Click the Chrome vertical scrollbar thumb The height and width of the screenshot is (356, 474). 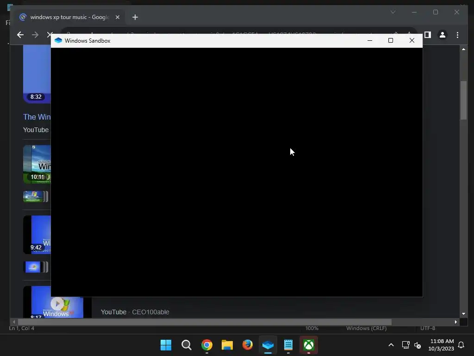coord(463,101)
